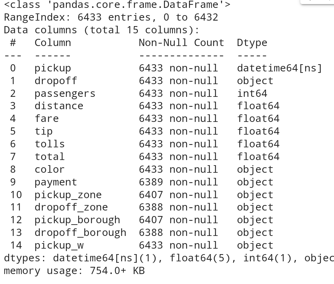This screenshot has height=284, width=334.
Task: Click the 'tolls' column name
Action: click(49, 144)
